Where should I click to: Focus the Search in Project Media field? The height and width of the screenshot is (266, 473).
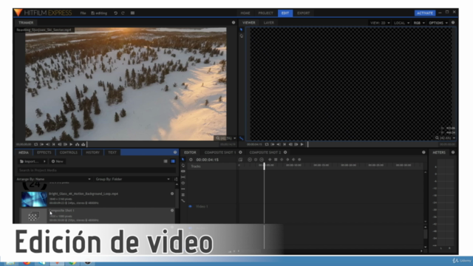pyautogui.click(x=96, y=171)
